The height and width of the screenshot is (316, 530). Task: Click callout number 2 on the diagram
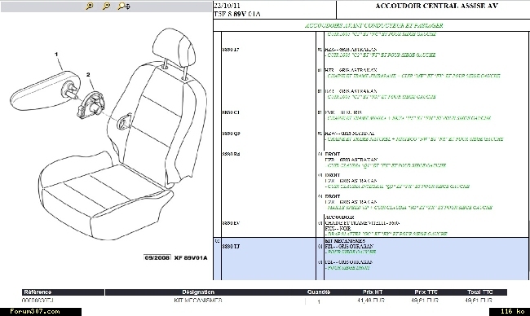click(x=88, y=75)
